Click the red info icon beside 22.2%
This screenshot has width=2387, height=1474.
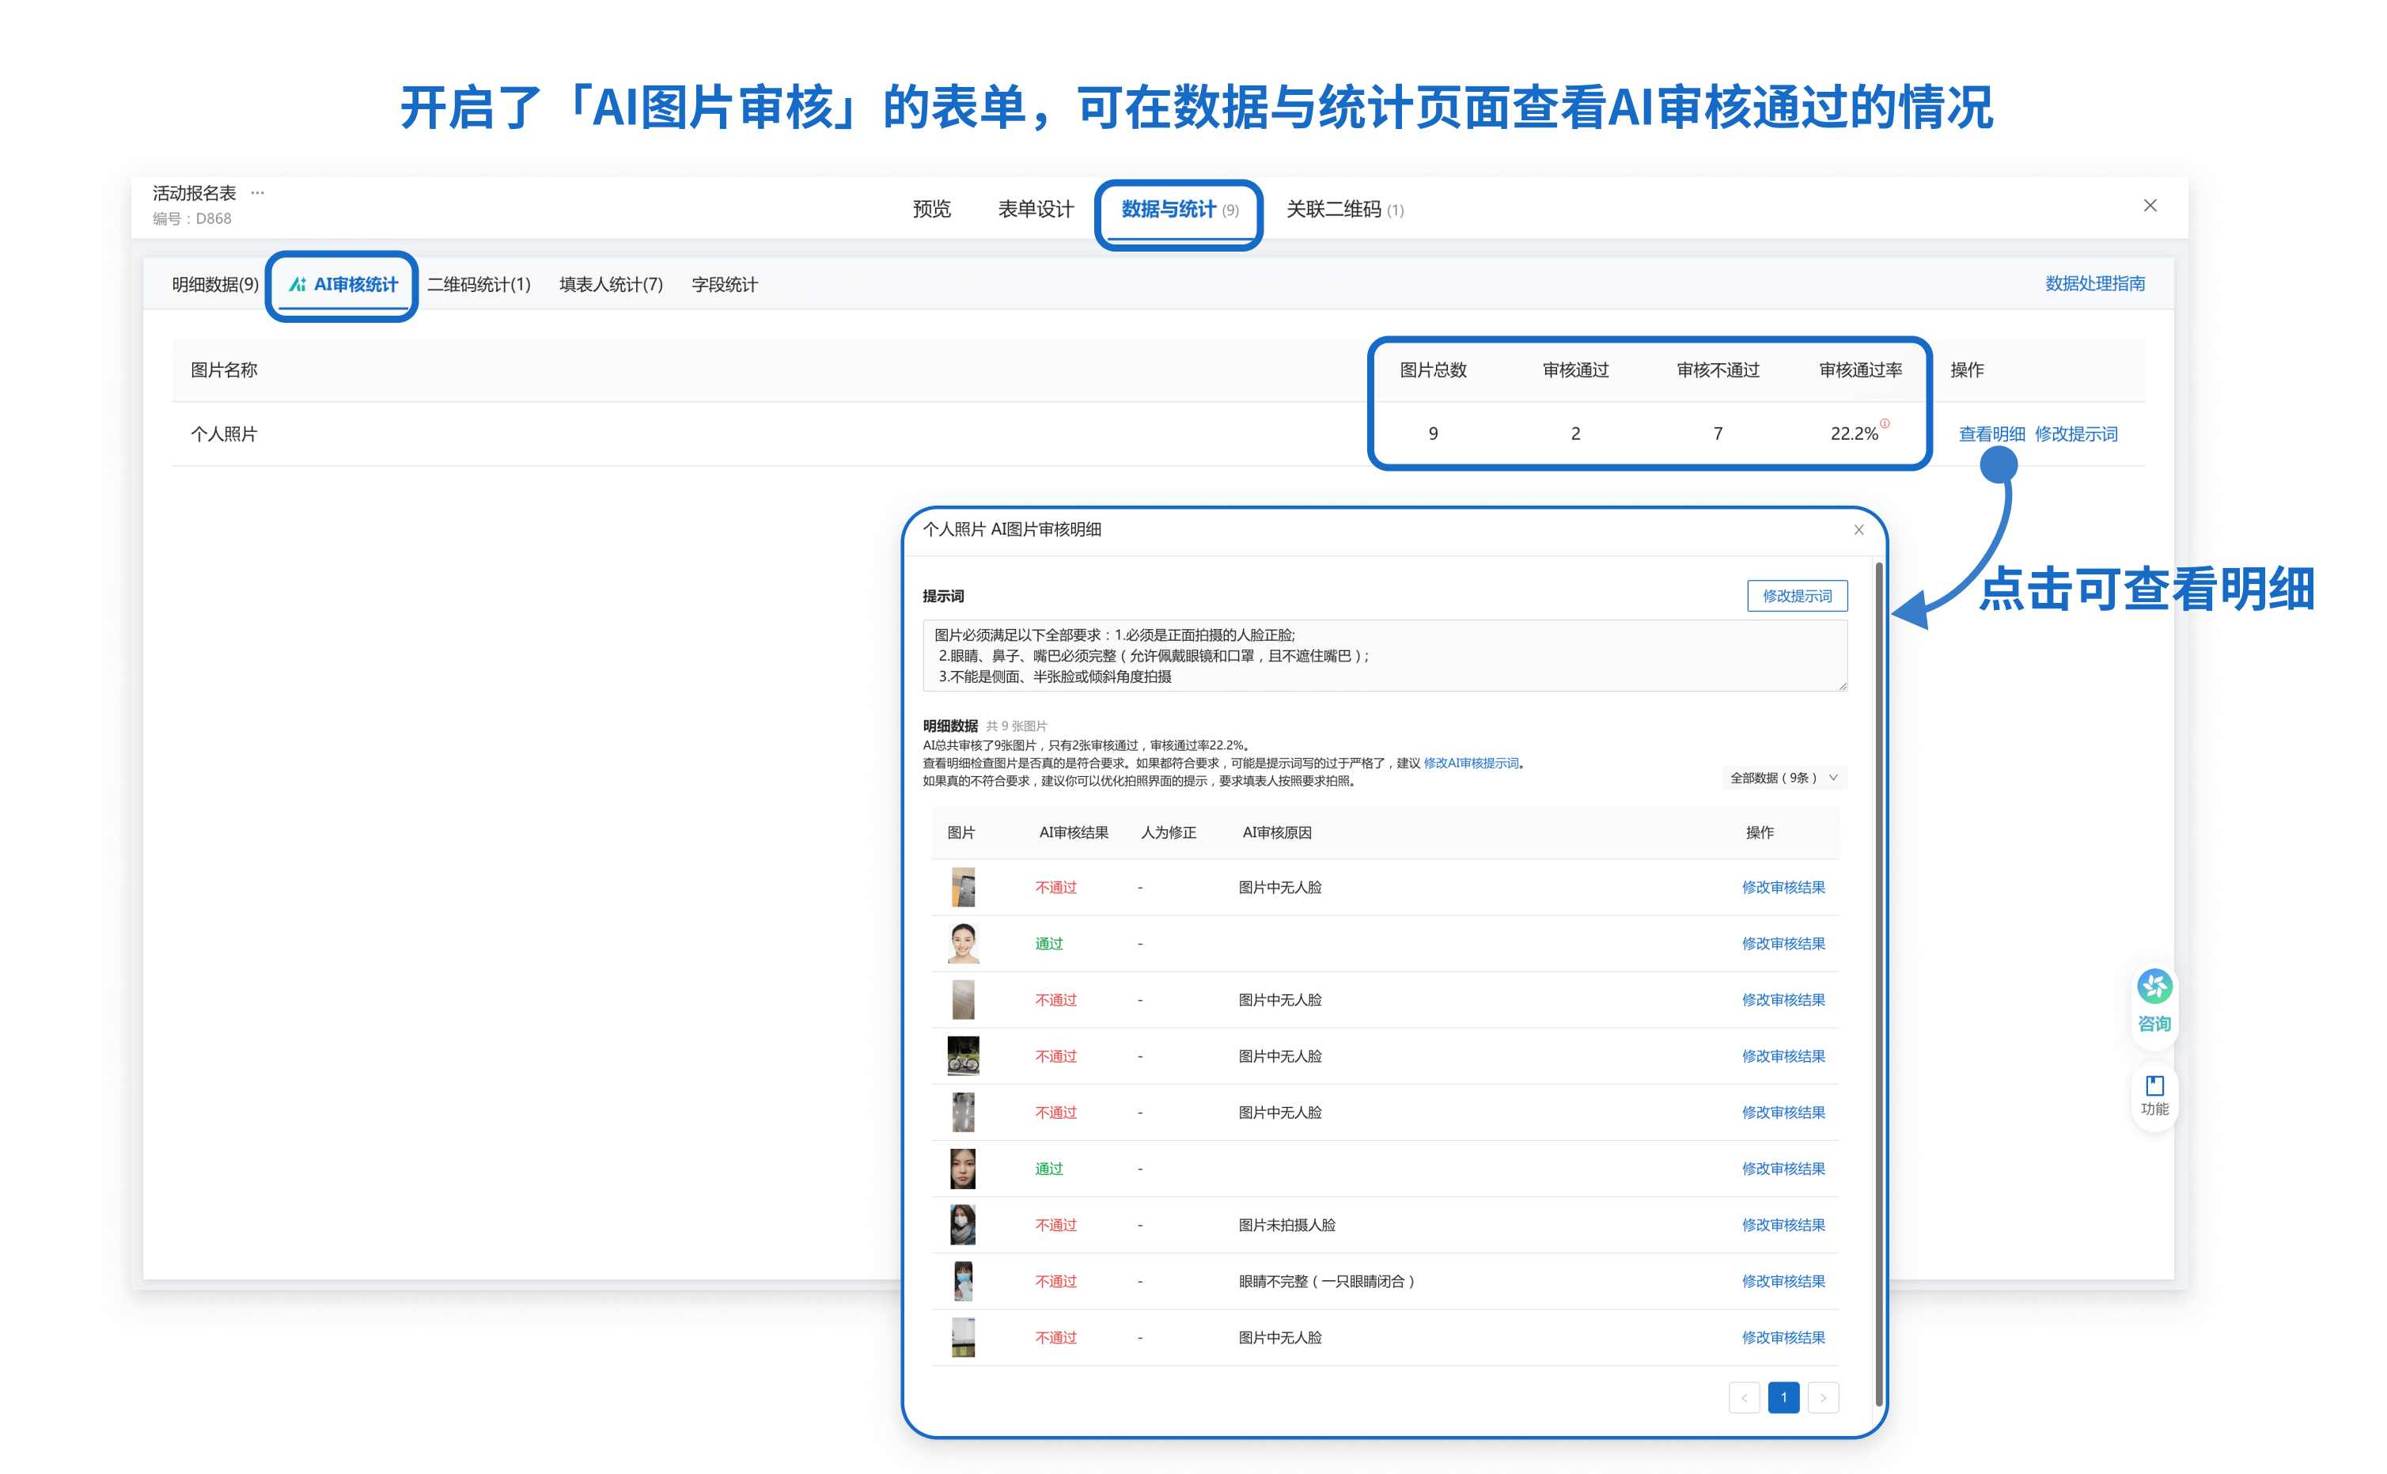pos(1884,423)
